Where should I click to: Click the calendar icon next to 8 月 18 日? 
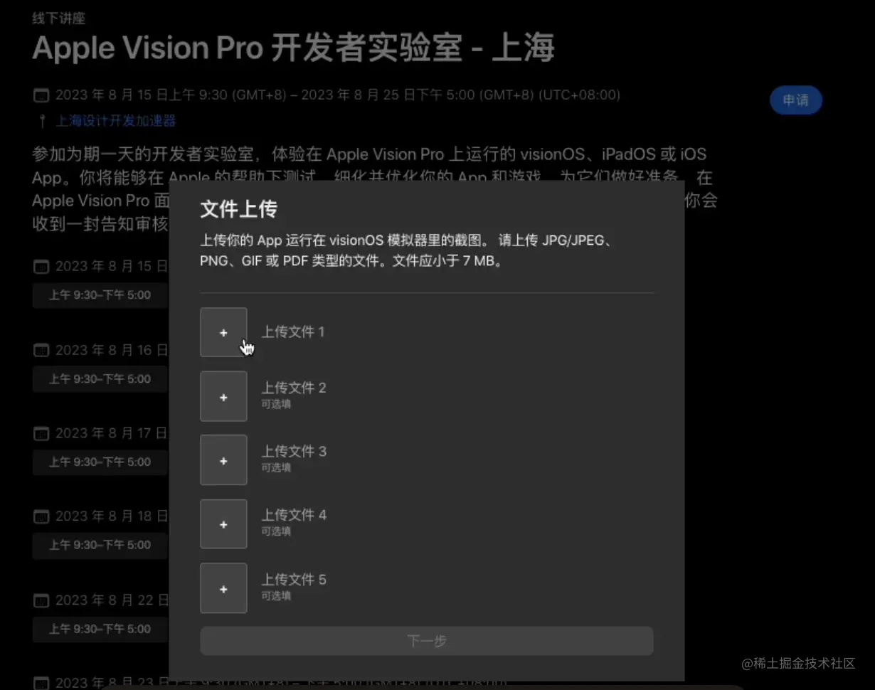coord(42,516)
